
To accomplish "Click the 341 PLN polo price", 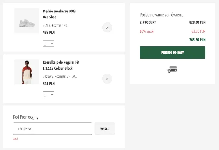I will (x=49, y=83).
